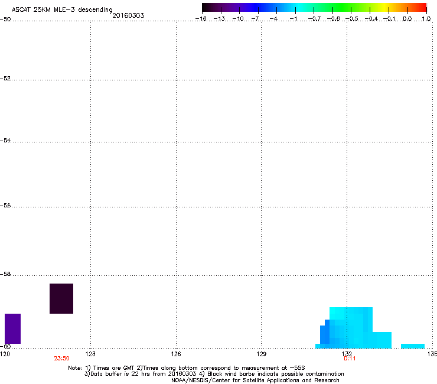Click the longitude label '132'
This screenshot has width=437, height=384.
[347, 354]
